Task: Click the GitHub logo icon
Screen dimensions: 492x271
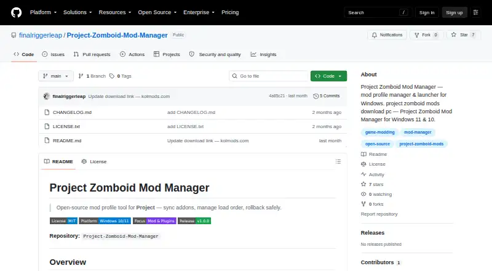Action: [17, 12]
